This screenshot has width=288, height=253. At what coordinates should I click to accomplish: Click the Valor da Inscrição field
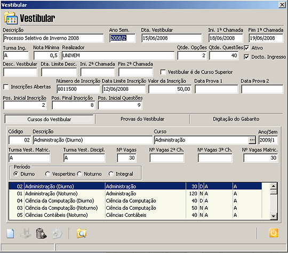(x=170, y=89)
